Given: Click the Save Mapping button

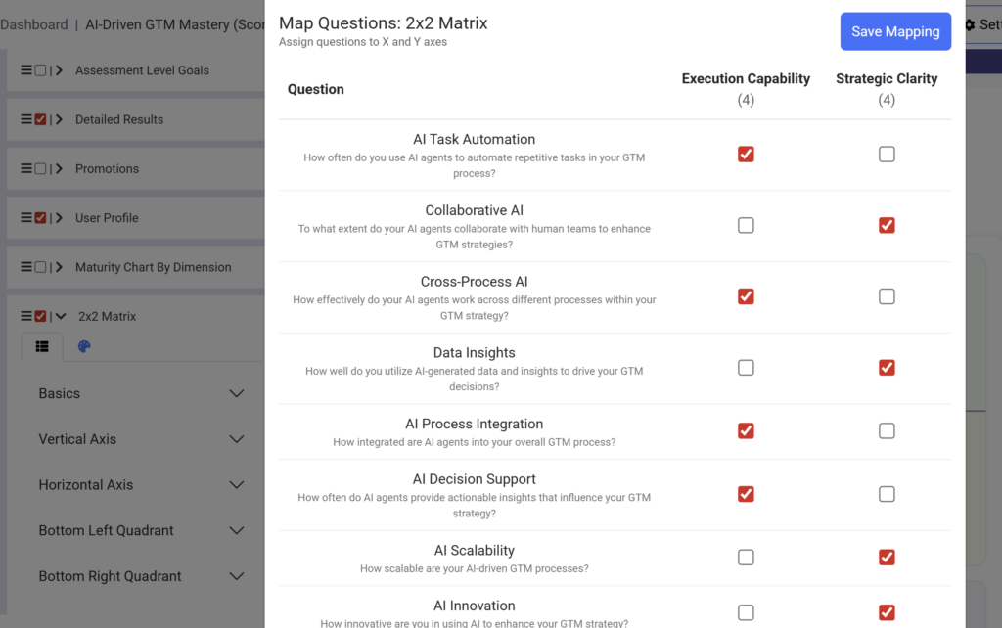Looking at the screenshot, I should [894, 31].
